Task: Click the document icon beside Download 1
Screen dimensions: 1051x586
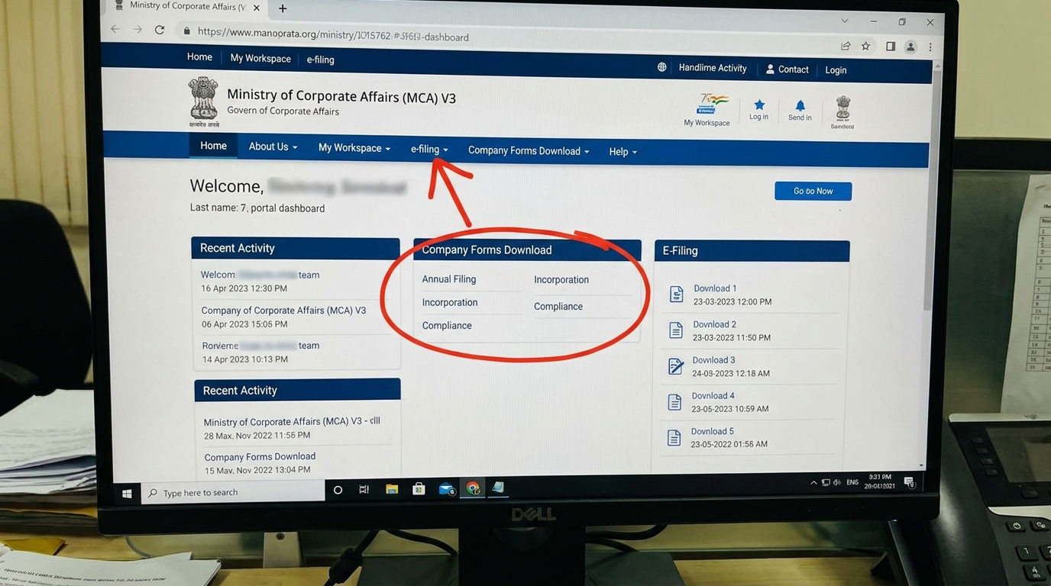Action: click(676, 295)
